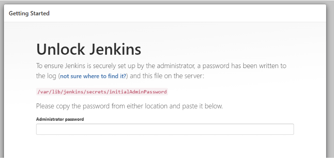Viewport: 334px width, 159px height.
Task: Click the 'Unlock Jenkins' heading
Action: pos(89,49)
